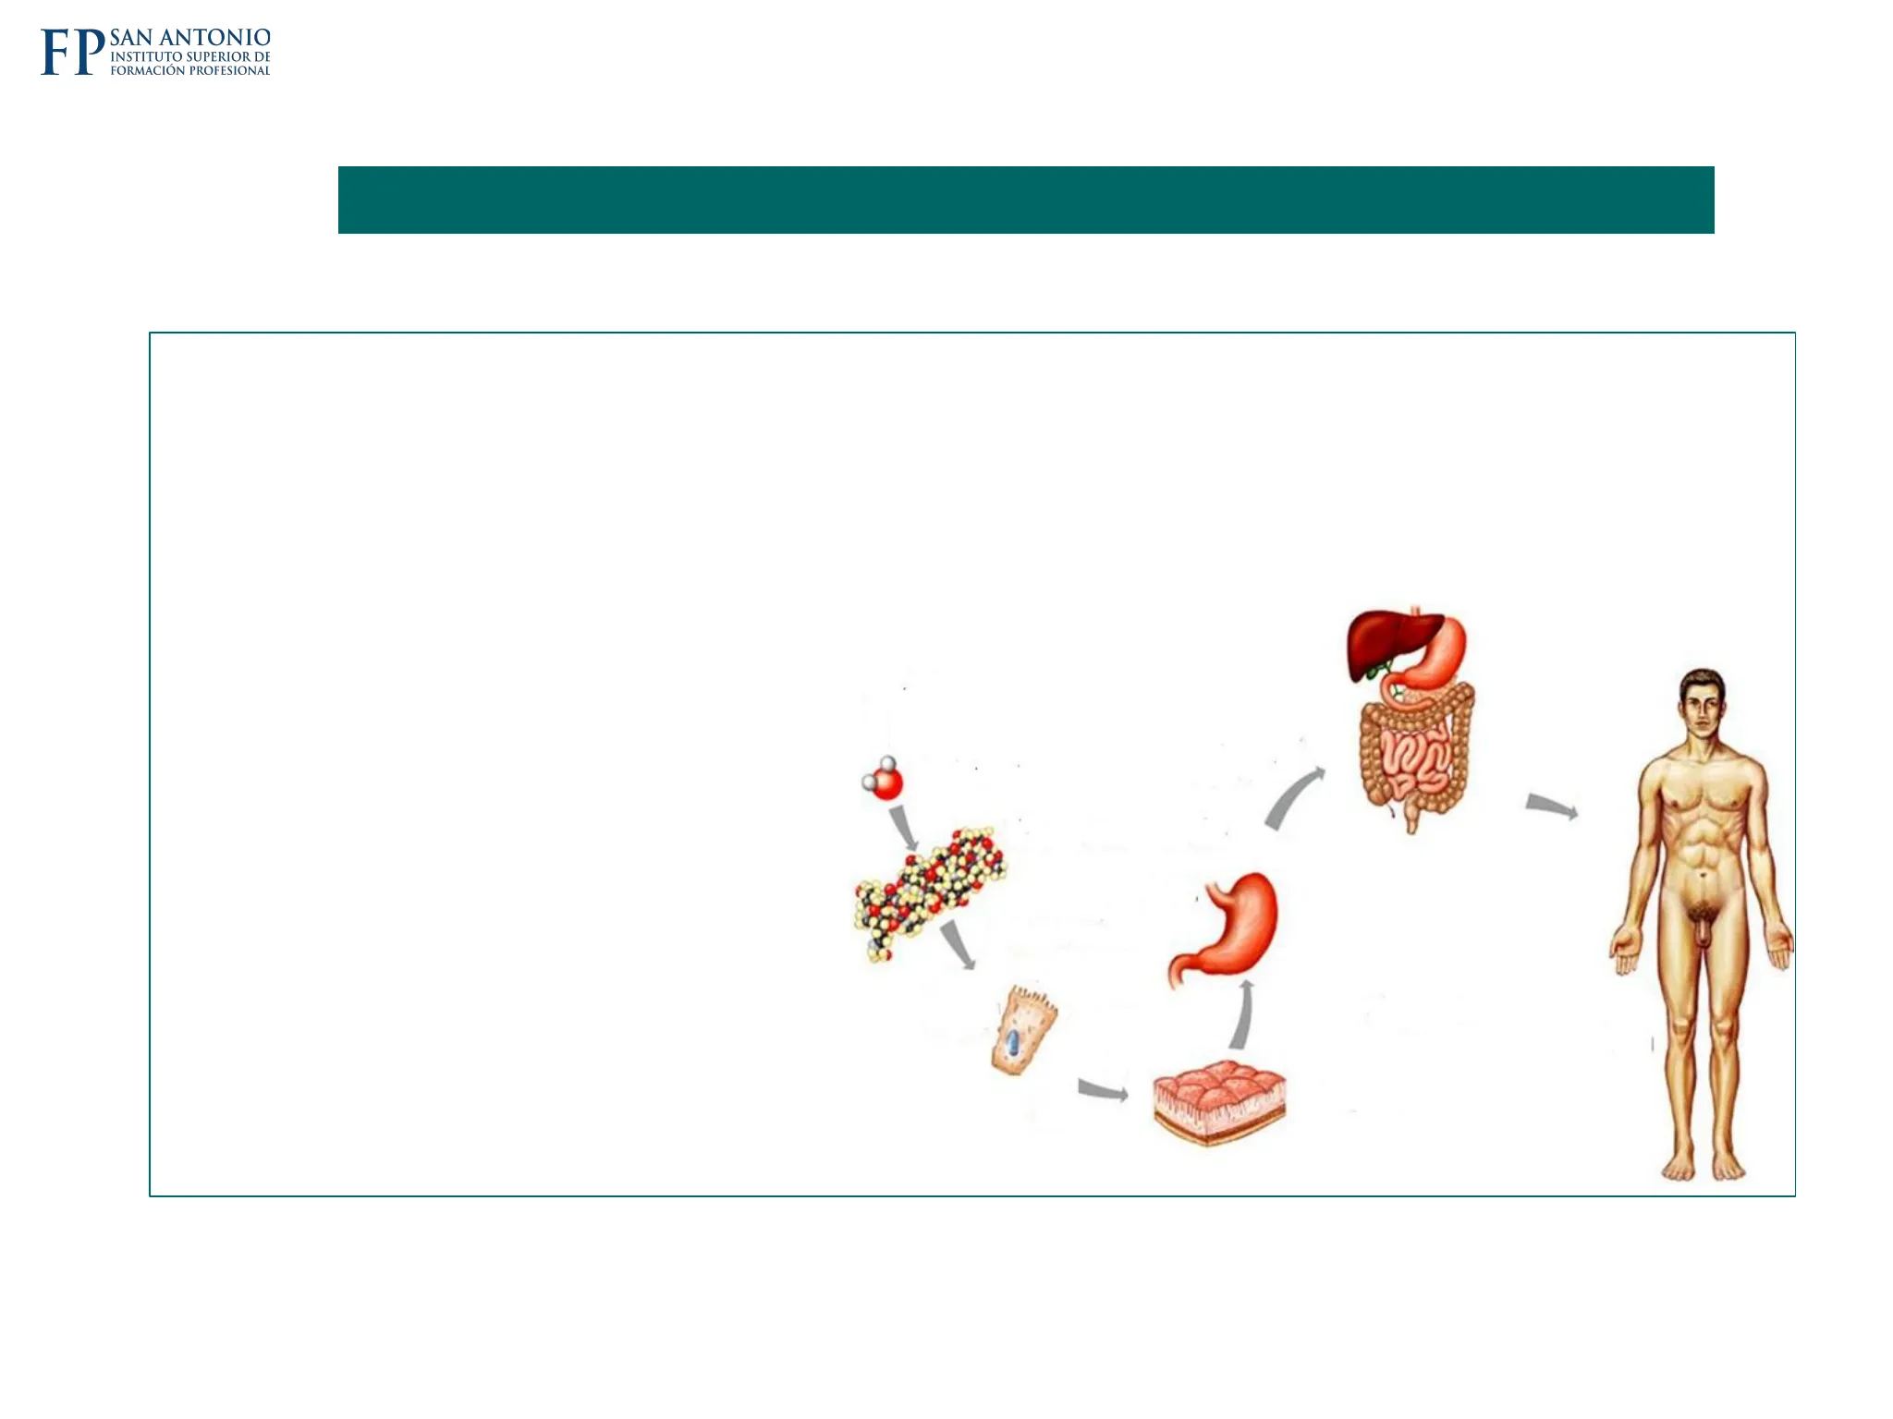The height and width of the screenshot is (1419, 1893).
Task: Select upward arrow from tissue to stomach
Action: pos(1243,1014)
